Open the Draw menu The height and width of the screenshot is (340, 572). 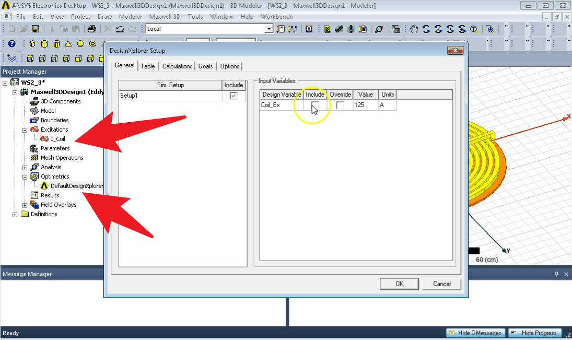point(104,17)
